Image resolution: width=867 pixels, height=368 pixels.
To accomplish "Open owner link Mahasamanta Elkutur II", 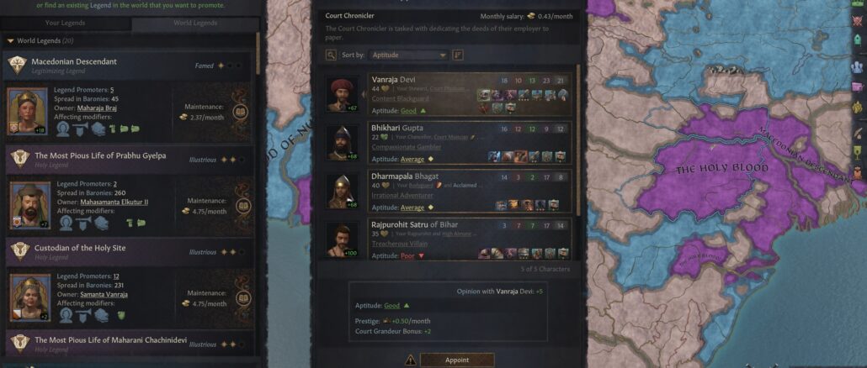I will pos(114,202).
